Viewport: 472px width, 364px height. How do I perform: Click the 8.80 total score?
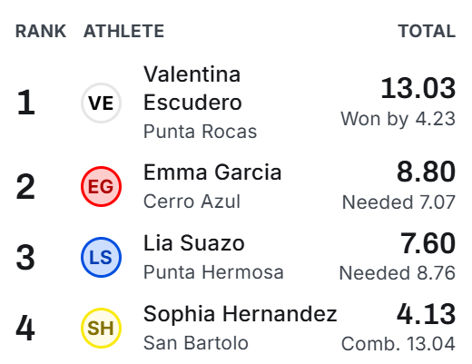[426, 172]
